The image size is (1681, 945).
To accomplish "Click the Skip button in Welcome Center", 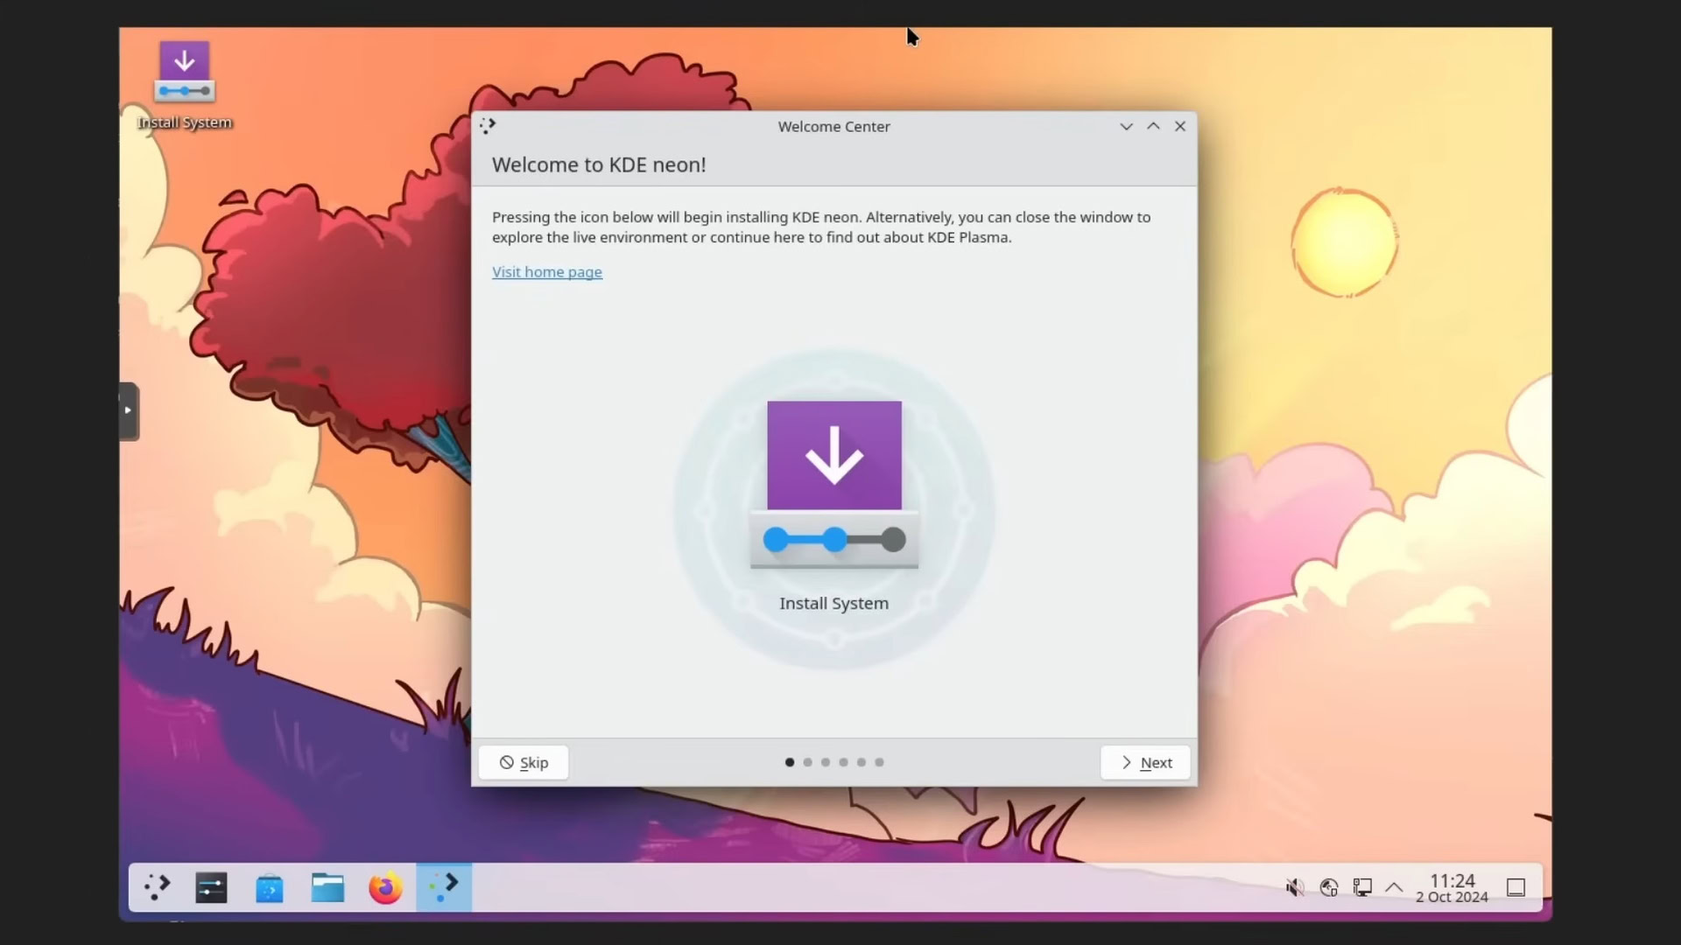I will point(523,761).
